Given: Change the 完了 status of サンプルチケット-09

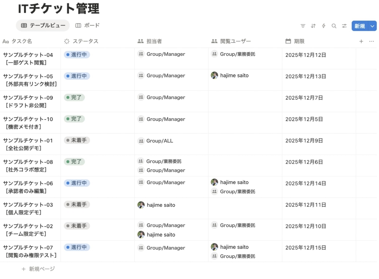Looking at the screenshot, I should click(74, 97).
